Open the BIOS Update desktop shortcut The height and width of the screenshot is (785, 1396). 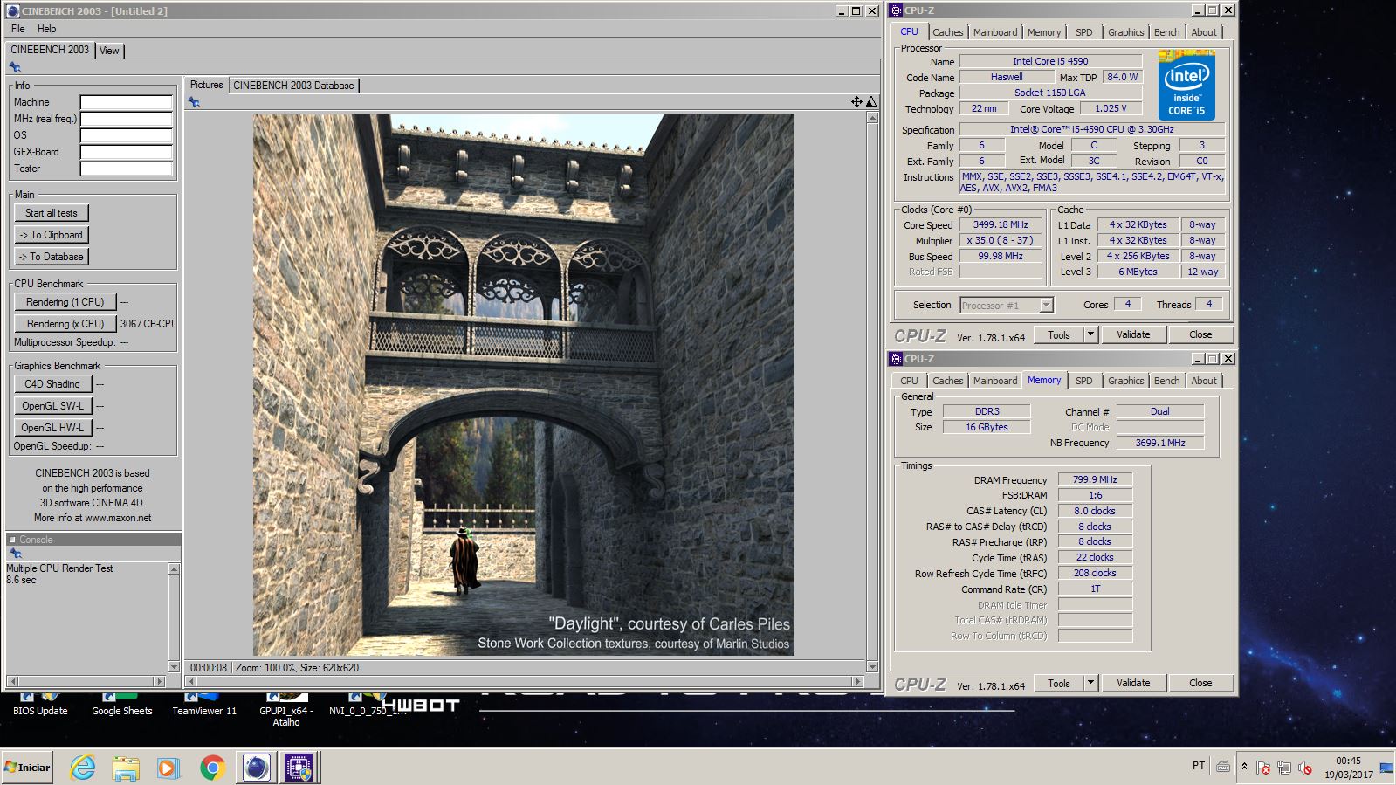[x=40, y=706]
